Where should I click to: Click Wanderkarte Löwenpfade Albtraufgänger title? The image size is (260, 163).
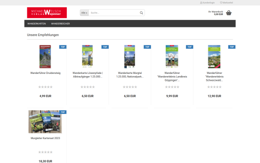coord(88,75)
